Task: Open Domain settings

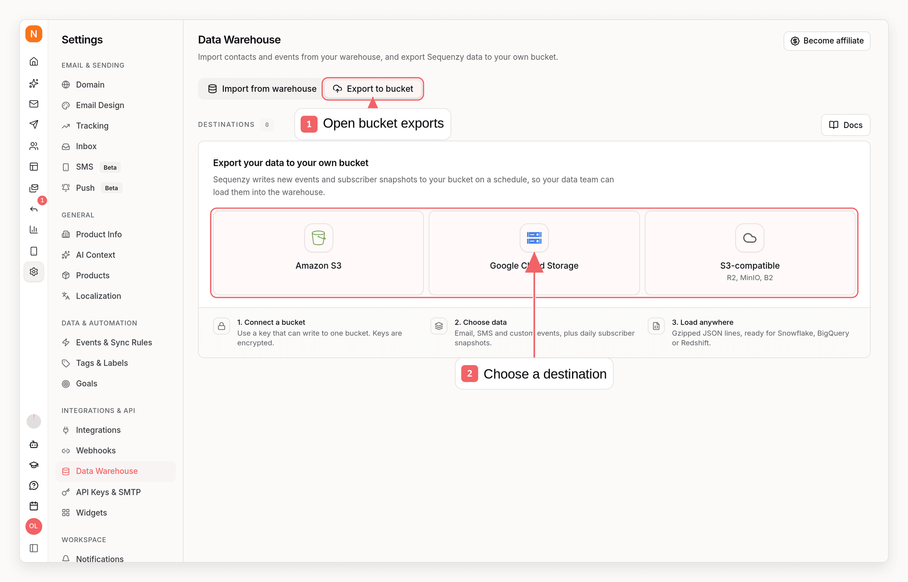Action: pos(115,85)
